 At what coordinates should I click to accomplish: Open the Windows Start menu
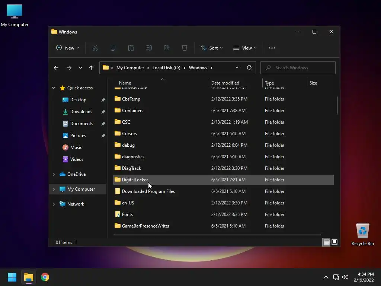click(x=12, y=277)
